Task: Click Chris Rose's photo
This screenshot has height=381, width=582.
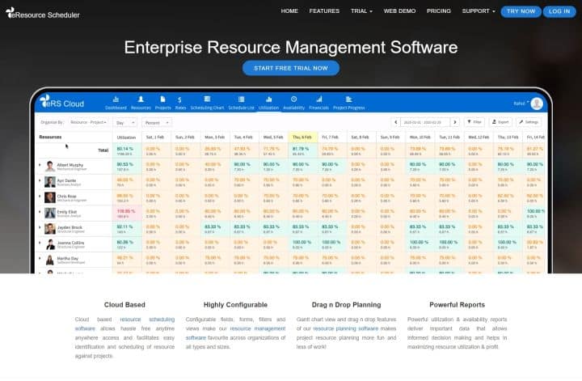Action: (x=50, y=197)
